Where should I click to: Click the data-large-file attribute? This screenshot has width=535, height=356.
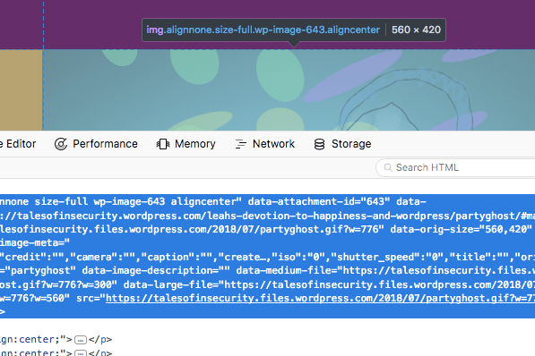[329, 284]
